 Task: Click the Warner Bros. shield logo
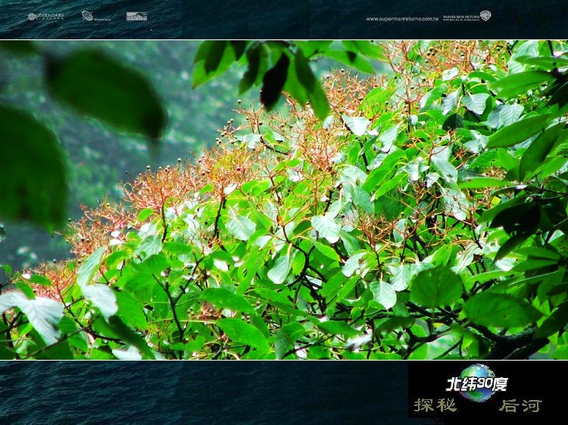(x=485, y=16)
